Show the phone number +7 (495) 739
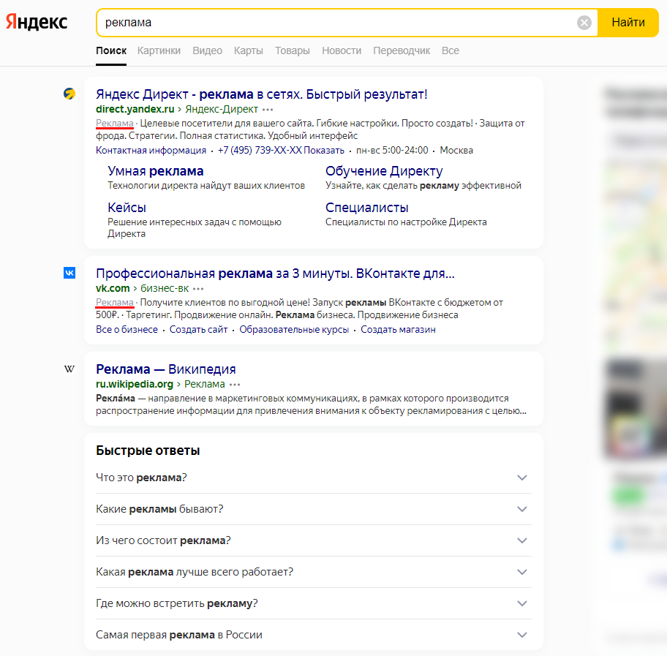 pos(281,150)
